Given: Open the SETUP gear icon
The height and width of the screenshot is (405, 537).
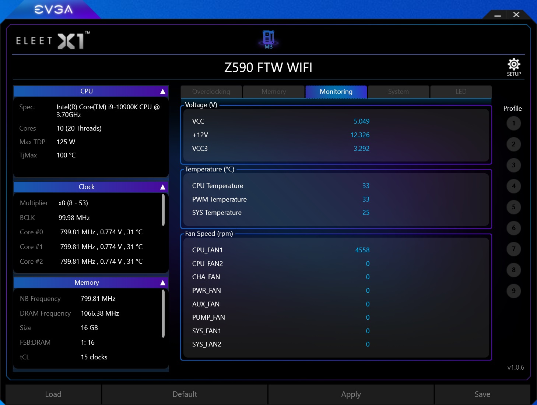Looking at the screenshot, I should click(514, 67).
